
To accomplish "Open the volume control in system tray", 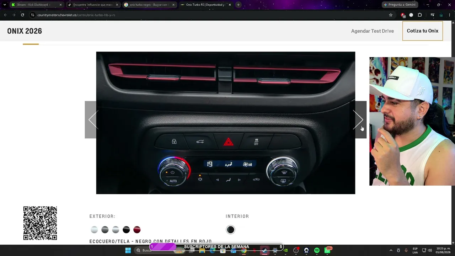I will point(430,250).
